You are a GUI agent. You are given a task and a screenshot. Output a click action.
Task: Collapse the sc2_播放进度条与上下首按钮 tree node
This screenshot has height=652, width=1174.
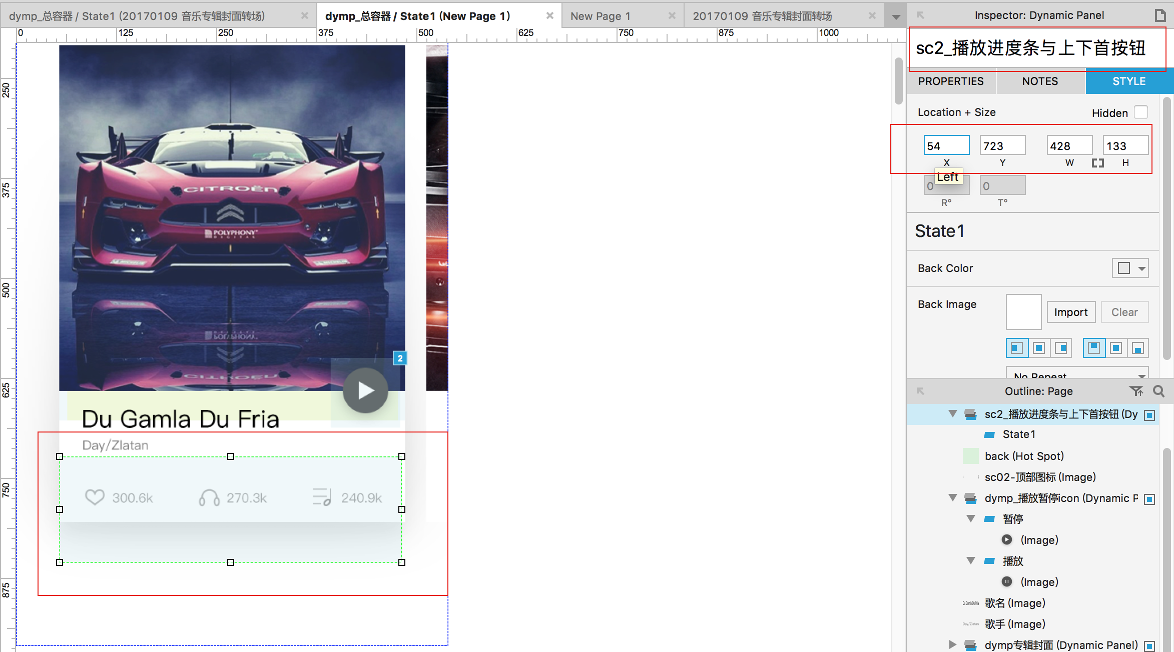(953, 414)
